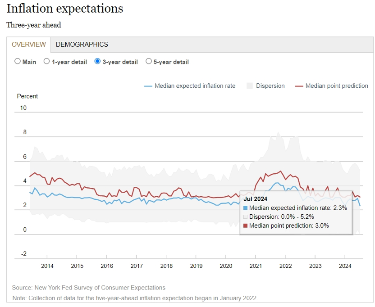Viewport: 375px width, 307px height.
Task: Select the Main radio button
Action: 18,61
